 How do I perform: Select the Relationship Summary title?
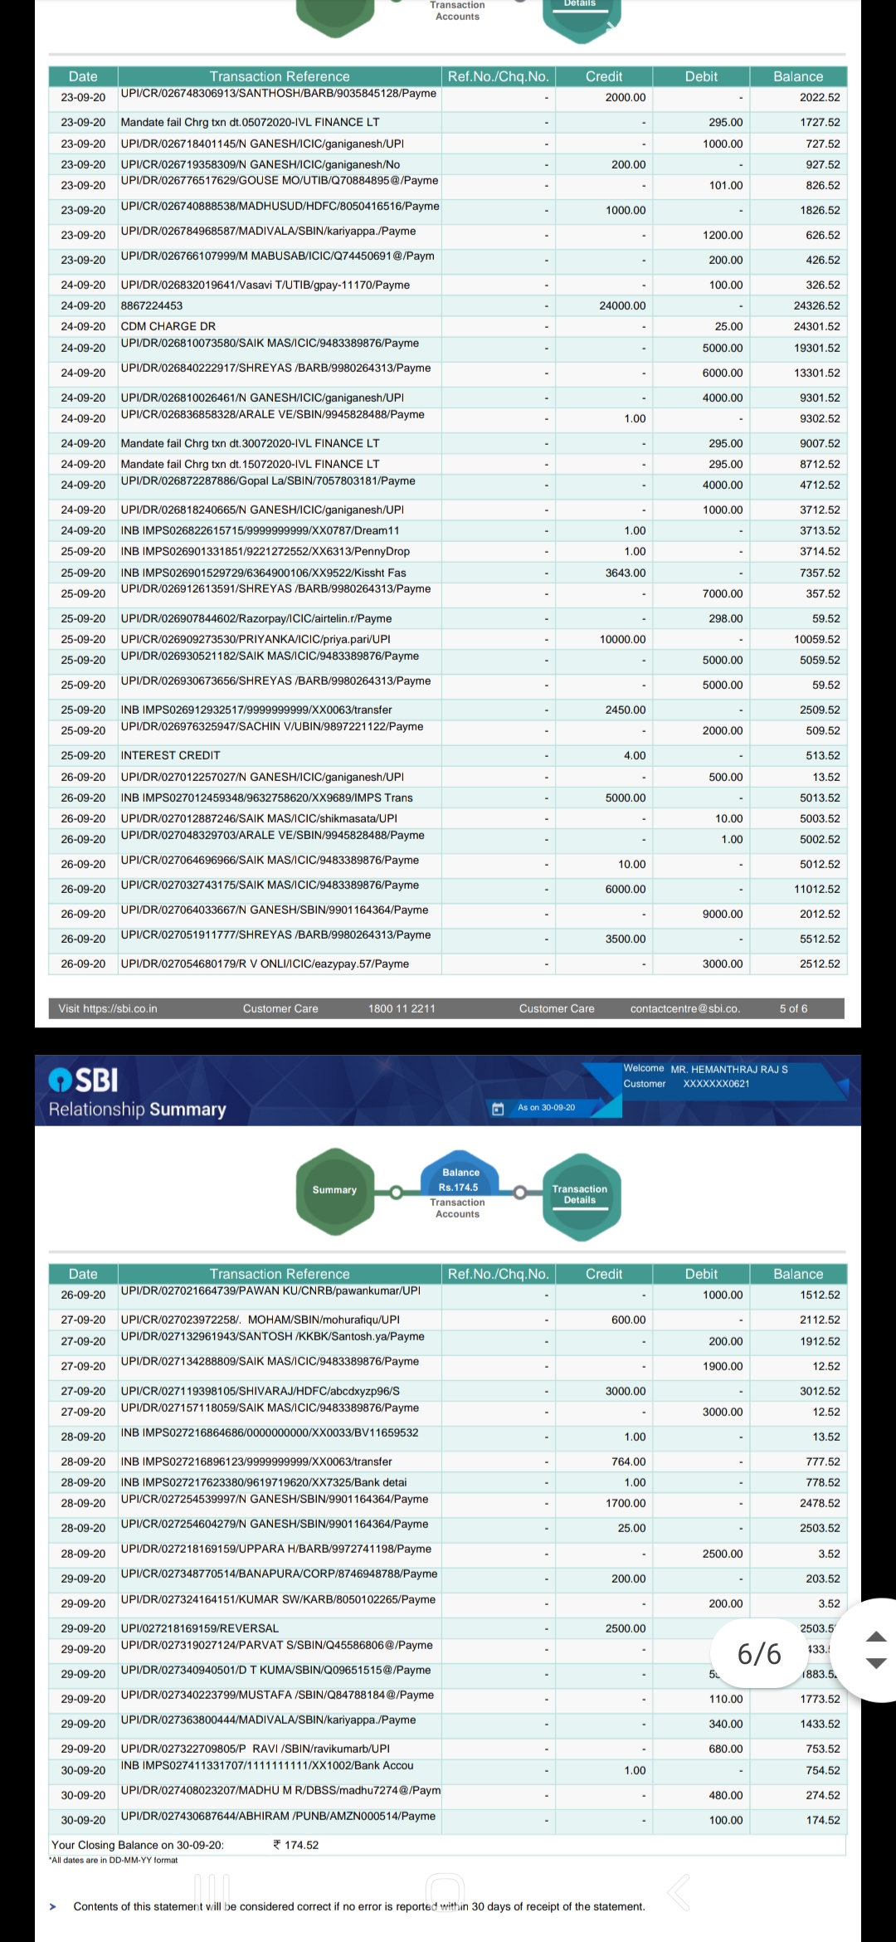point(137,1110)
